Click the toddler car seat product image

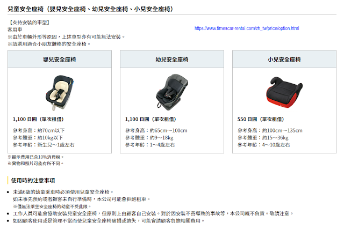pos(172,91)
